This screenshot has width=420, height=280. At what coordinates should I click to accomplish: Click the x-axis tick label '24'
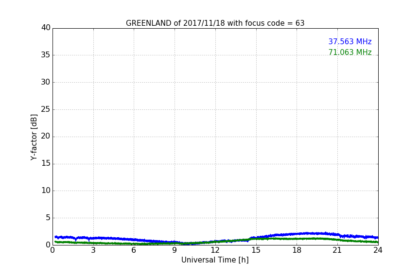pyautogui.click(x=378, y=250)
